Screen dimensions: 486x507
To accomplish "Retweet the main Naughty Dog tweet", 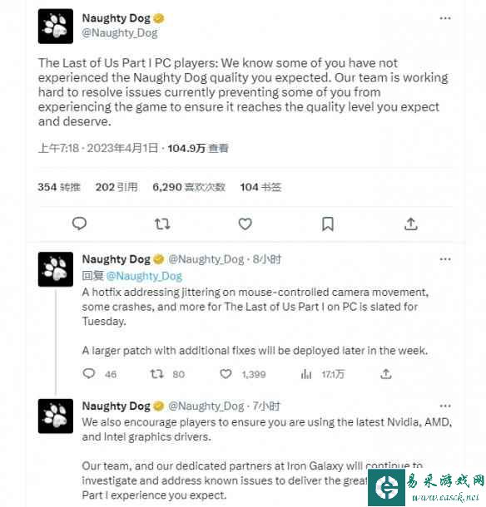I will pos(162,224).
